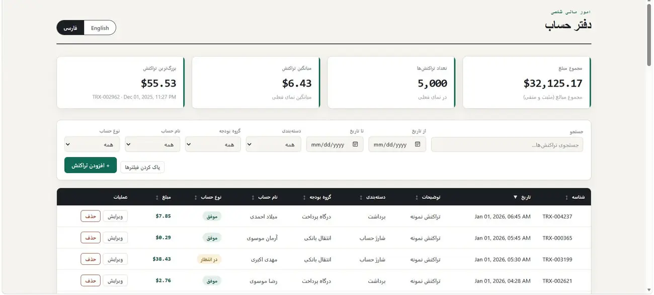Click دفتر حساب page title
This screenshot has height=295, width=654.
pyautogui.click(x=568, y=25)
